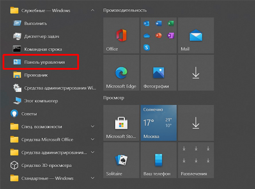Launch Skype from Office tile group

[147, 48]
